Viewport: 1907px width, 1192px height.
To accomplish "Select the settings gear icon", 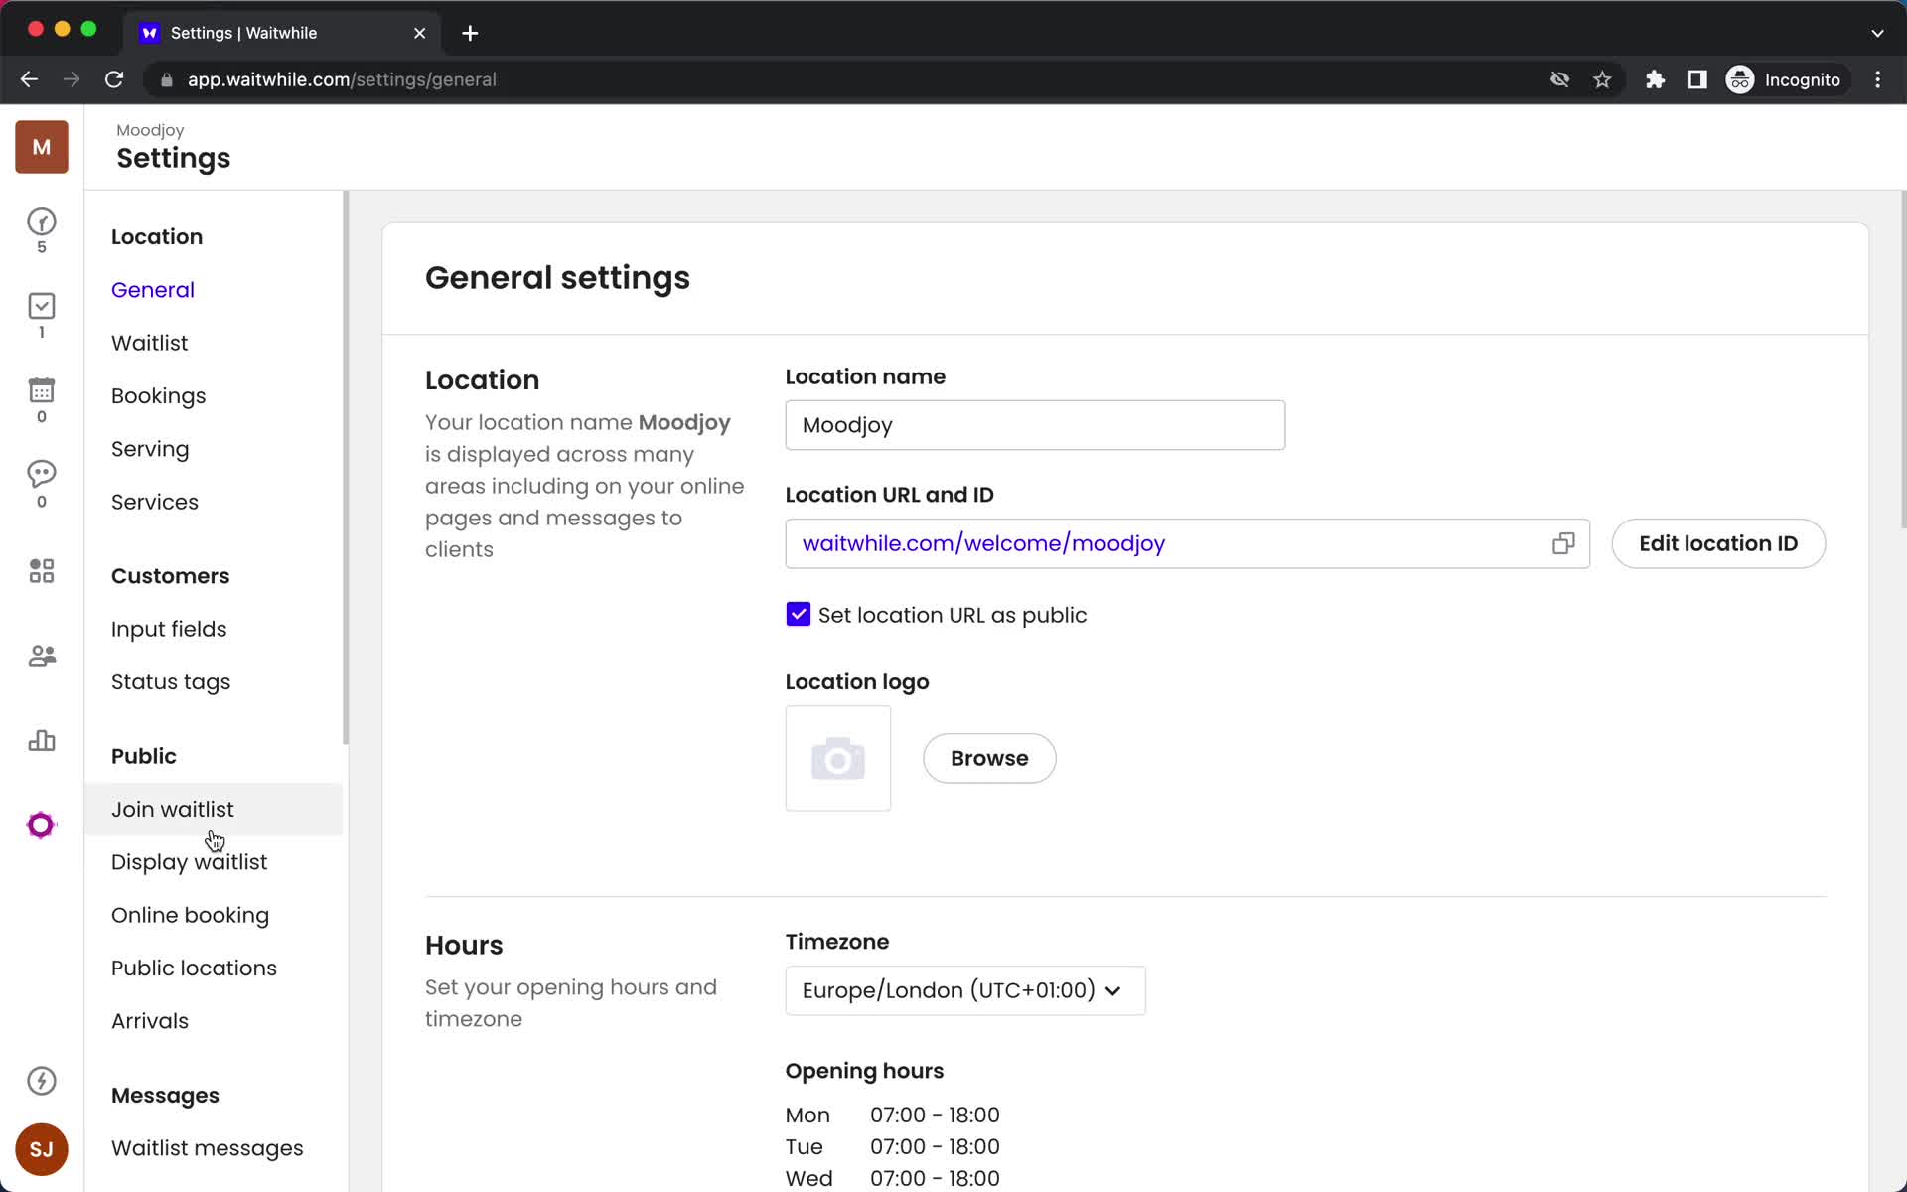I will click(41, 823).
